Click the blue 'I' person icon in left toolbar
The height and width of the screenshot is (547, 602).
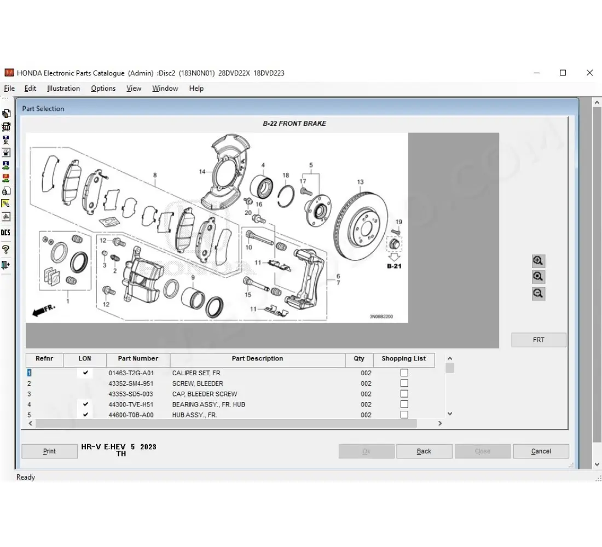tap(6, 139)
